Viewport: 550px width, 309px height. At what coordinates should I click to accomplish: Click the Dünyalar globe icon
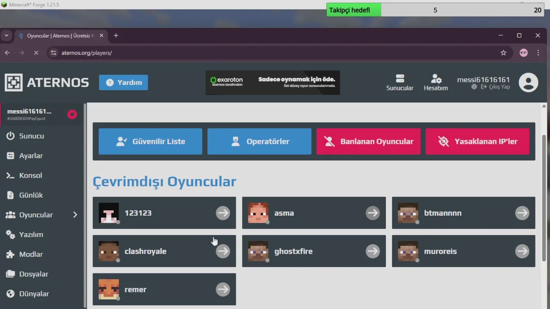[10, 294]
